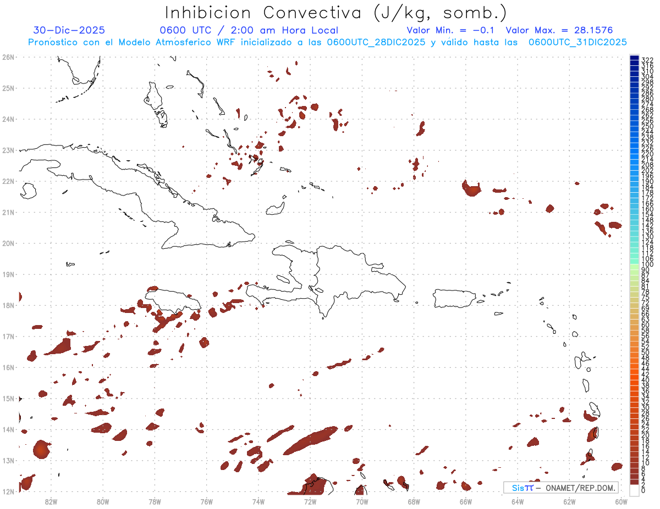Click the latitude label "19N"
This screenshot has width=660, height=509.
pyautogui.click(x=8, y=275)
